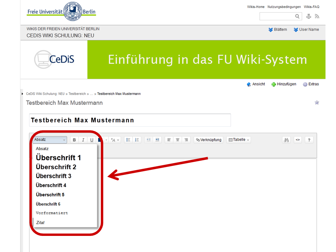Click the Freie Universität Berlin logo
Screen dimensions: 336x252
(x=62, y=12)
